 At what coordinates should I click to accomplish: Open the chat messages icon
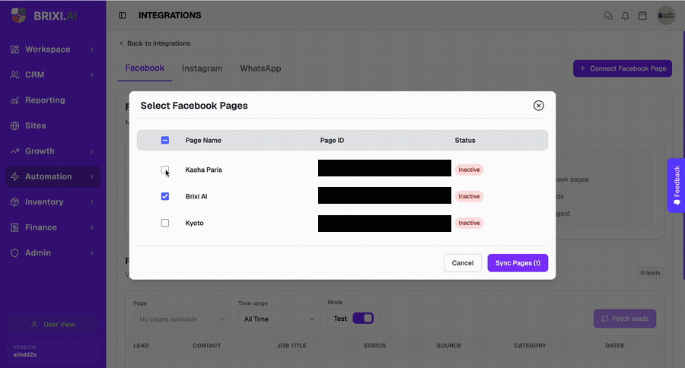[608, 16]
